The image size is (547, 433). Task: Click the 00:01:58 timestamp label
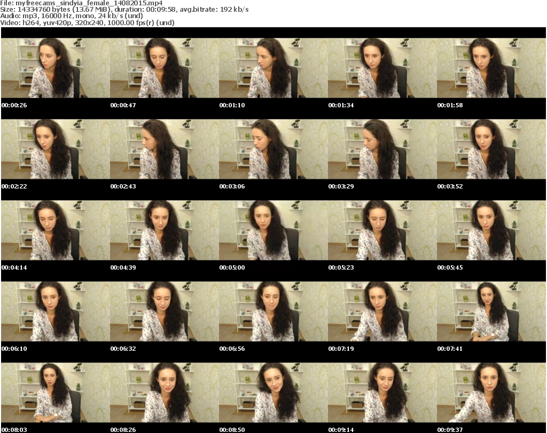[x=450, y=105]
